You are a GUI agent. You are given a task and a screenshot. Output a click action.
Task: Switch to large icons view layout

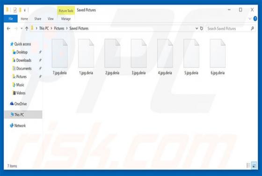(x=254, y=166)
